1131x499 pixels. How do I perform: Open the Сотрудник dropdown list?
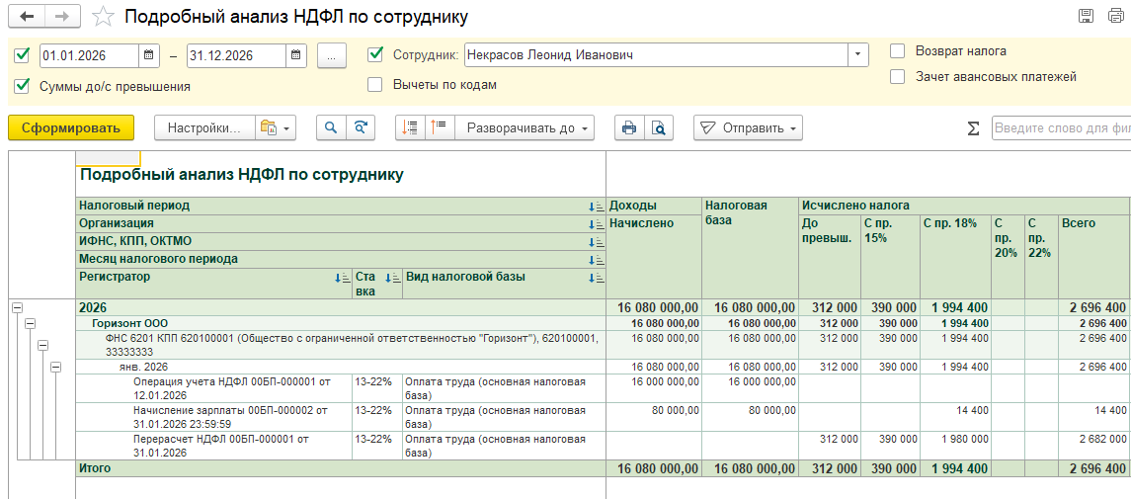click(857, 55)
